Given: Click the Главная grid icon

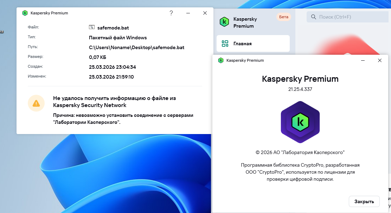Looking at the screenshot, I should tap(225, 44).
